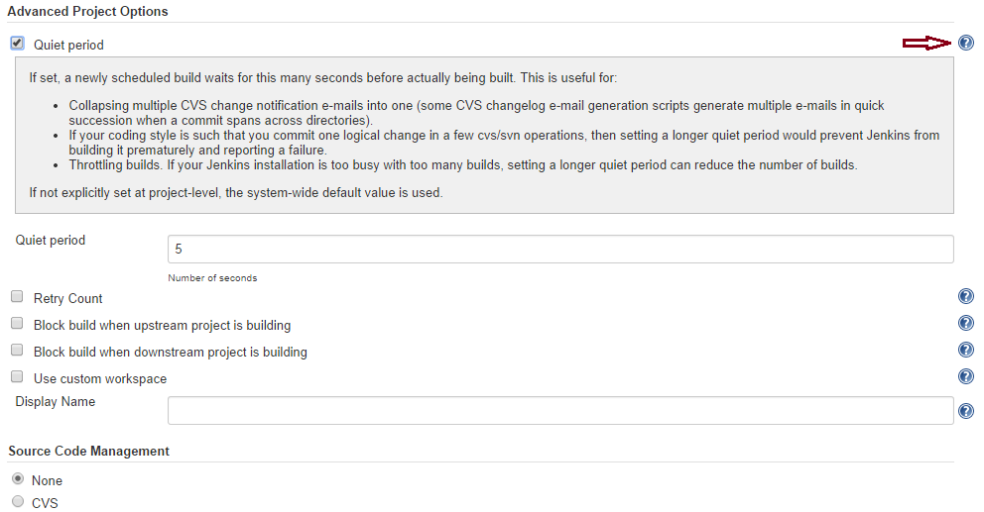Click the Display Name text field
The image size is (984, 512).
560,410
